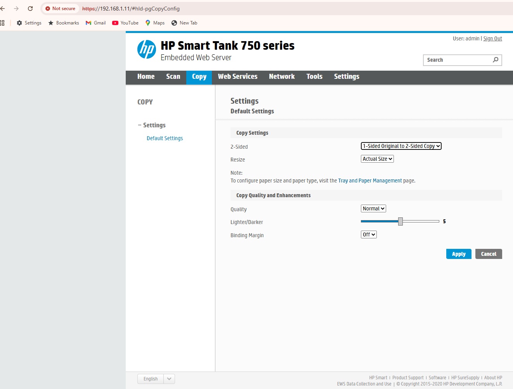The image size is (513, 389).
Task: Click into the Search input field
Action: tap(458, 60)
